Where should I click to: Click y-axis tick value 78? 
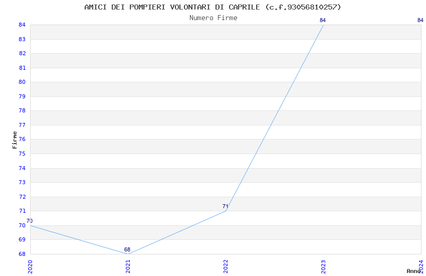[x=22, y=110]
